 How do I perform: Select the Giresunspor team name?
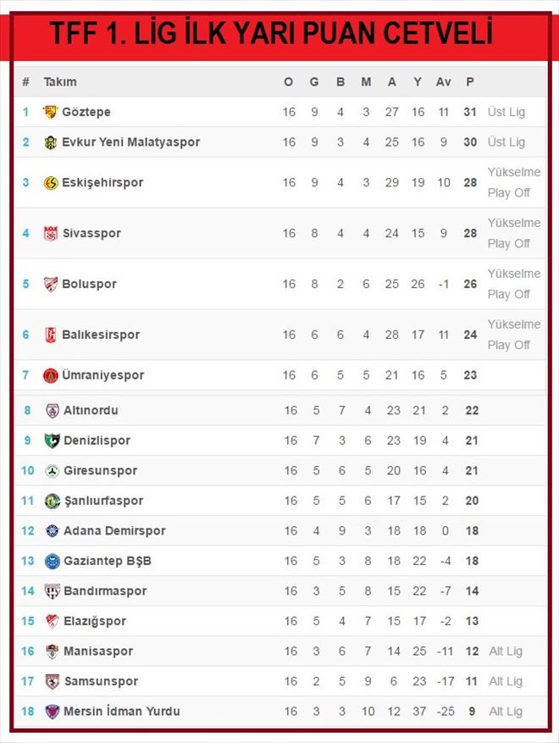101,470
